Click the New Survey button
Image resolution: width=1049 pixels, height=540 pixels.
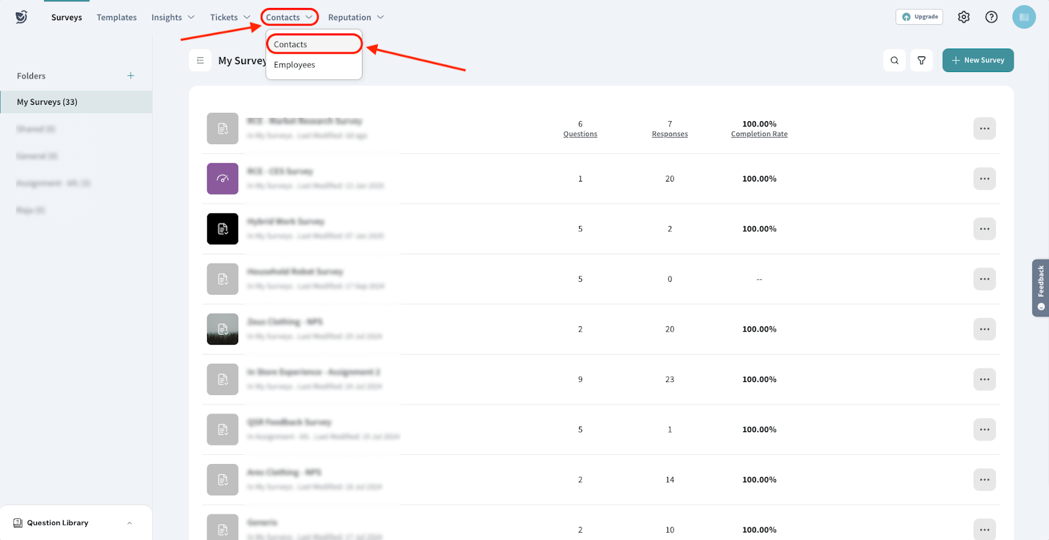pyautogui.click(x=978, y=60)
